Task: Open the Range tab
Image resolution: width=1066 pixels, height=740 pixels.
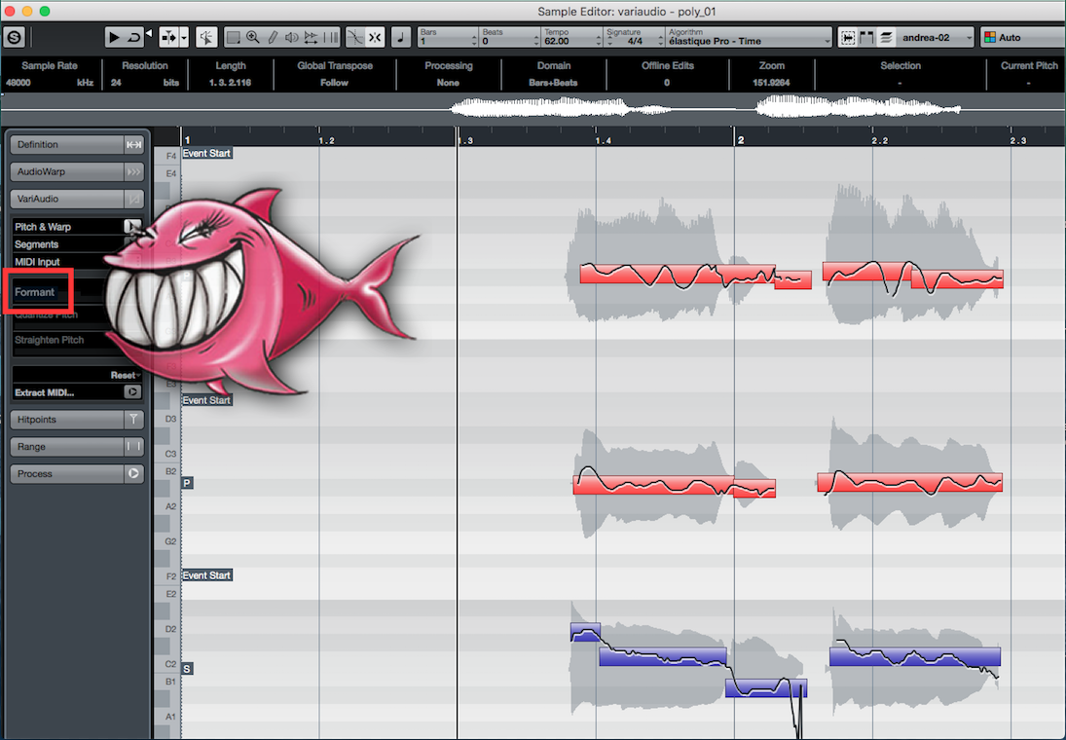Action: pyautogui.click(x=66, y=447)
